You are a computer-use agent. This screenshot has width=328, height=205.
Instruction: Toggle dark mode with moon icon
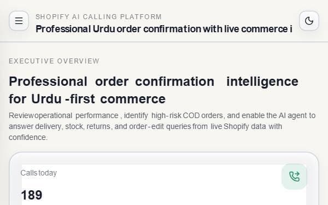pos(309,21)
